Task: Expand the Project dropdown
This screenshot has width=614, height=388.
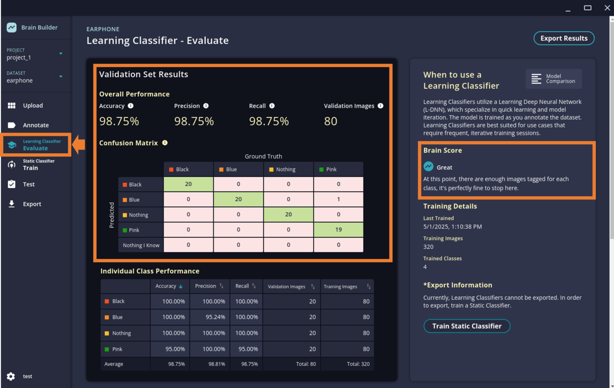Action: [61, 54]
